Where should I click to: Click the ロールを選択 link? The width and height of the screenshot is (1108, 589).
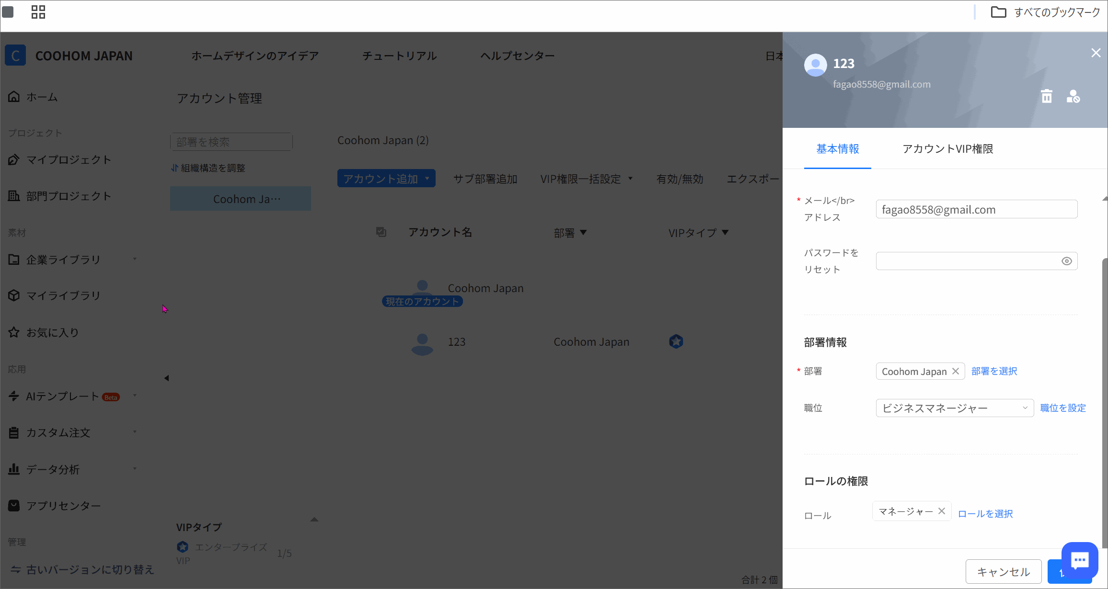coord(985,514)
